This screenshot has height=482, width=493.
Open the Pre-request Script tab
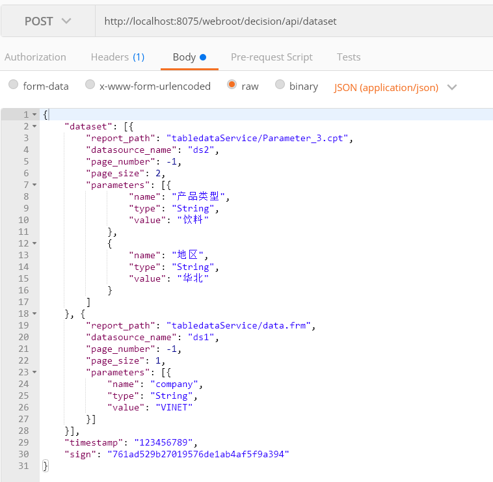(272, 57)
